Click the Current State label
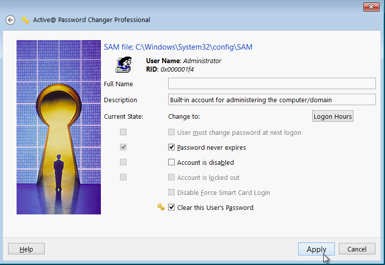Viewport: 385px width, 265px height. coord(123,116)
